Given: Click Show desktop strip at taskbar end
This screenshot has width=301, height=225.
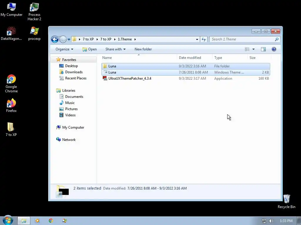Looking at the screenshot, I should [x=299, y=221].
